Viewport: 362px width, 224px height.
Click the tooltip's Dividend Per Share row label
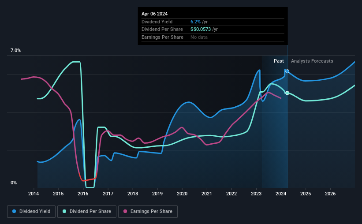click(x=162, y=30)
